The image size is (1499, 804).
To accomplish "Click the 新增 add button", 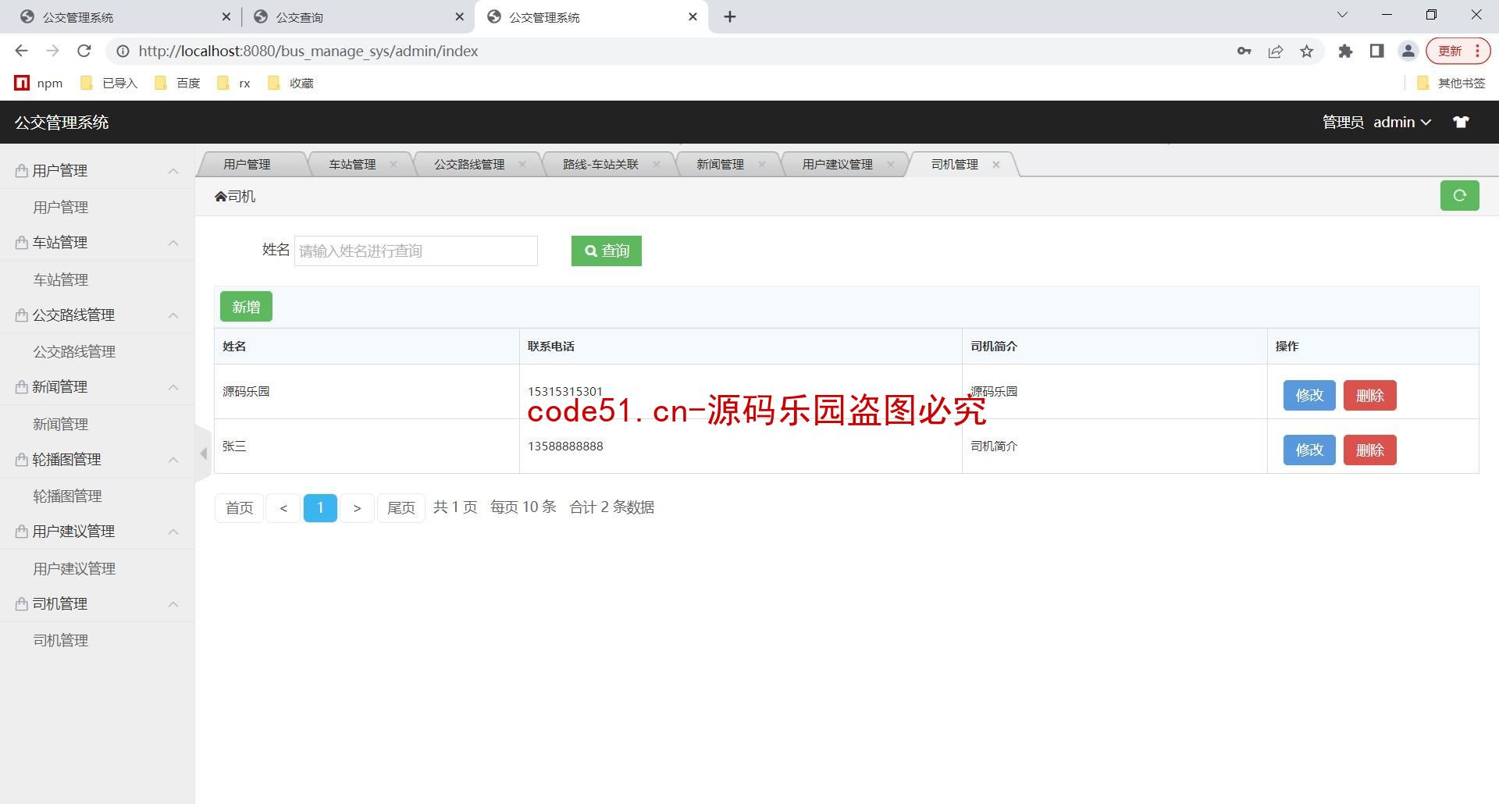I will click(246, 307).
